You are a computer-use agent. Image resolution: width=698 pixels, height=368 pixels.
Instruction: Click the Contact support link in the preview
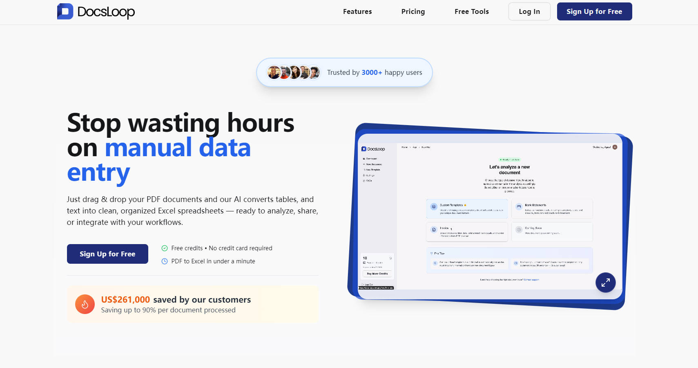531,280
